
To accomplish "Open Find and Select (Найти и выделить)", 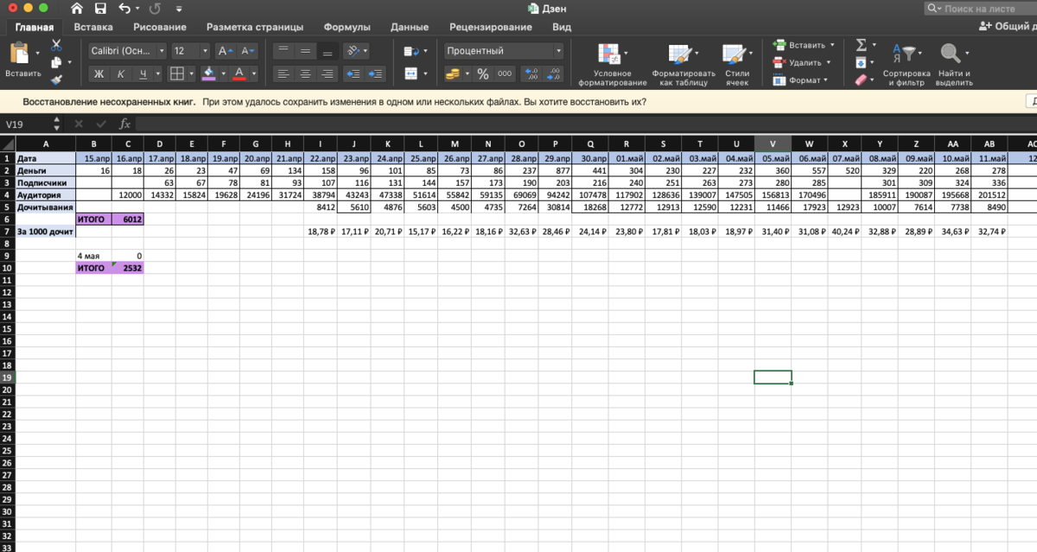I will pos(953,65).
